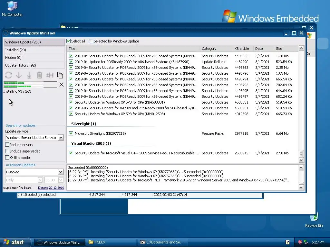Uncheck the Microsoft Silverlight (KB2977218) update
Image resolution: width=330 pixels, height=247 pixels.
click(71, 133)
